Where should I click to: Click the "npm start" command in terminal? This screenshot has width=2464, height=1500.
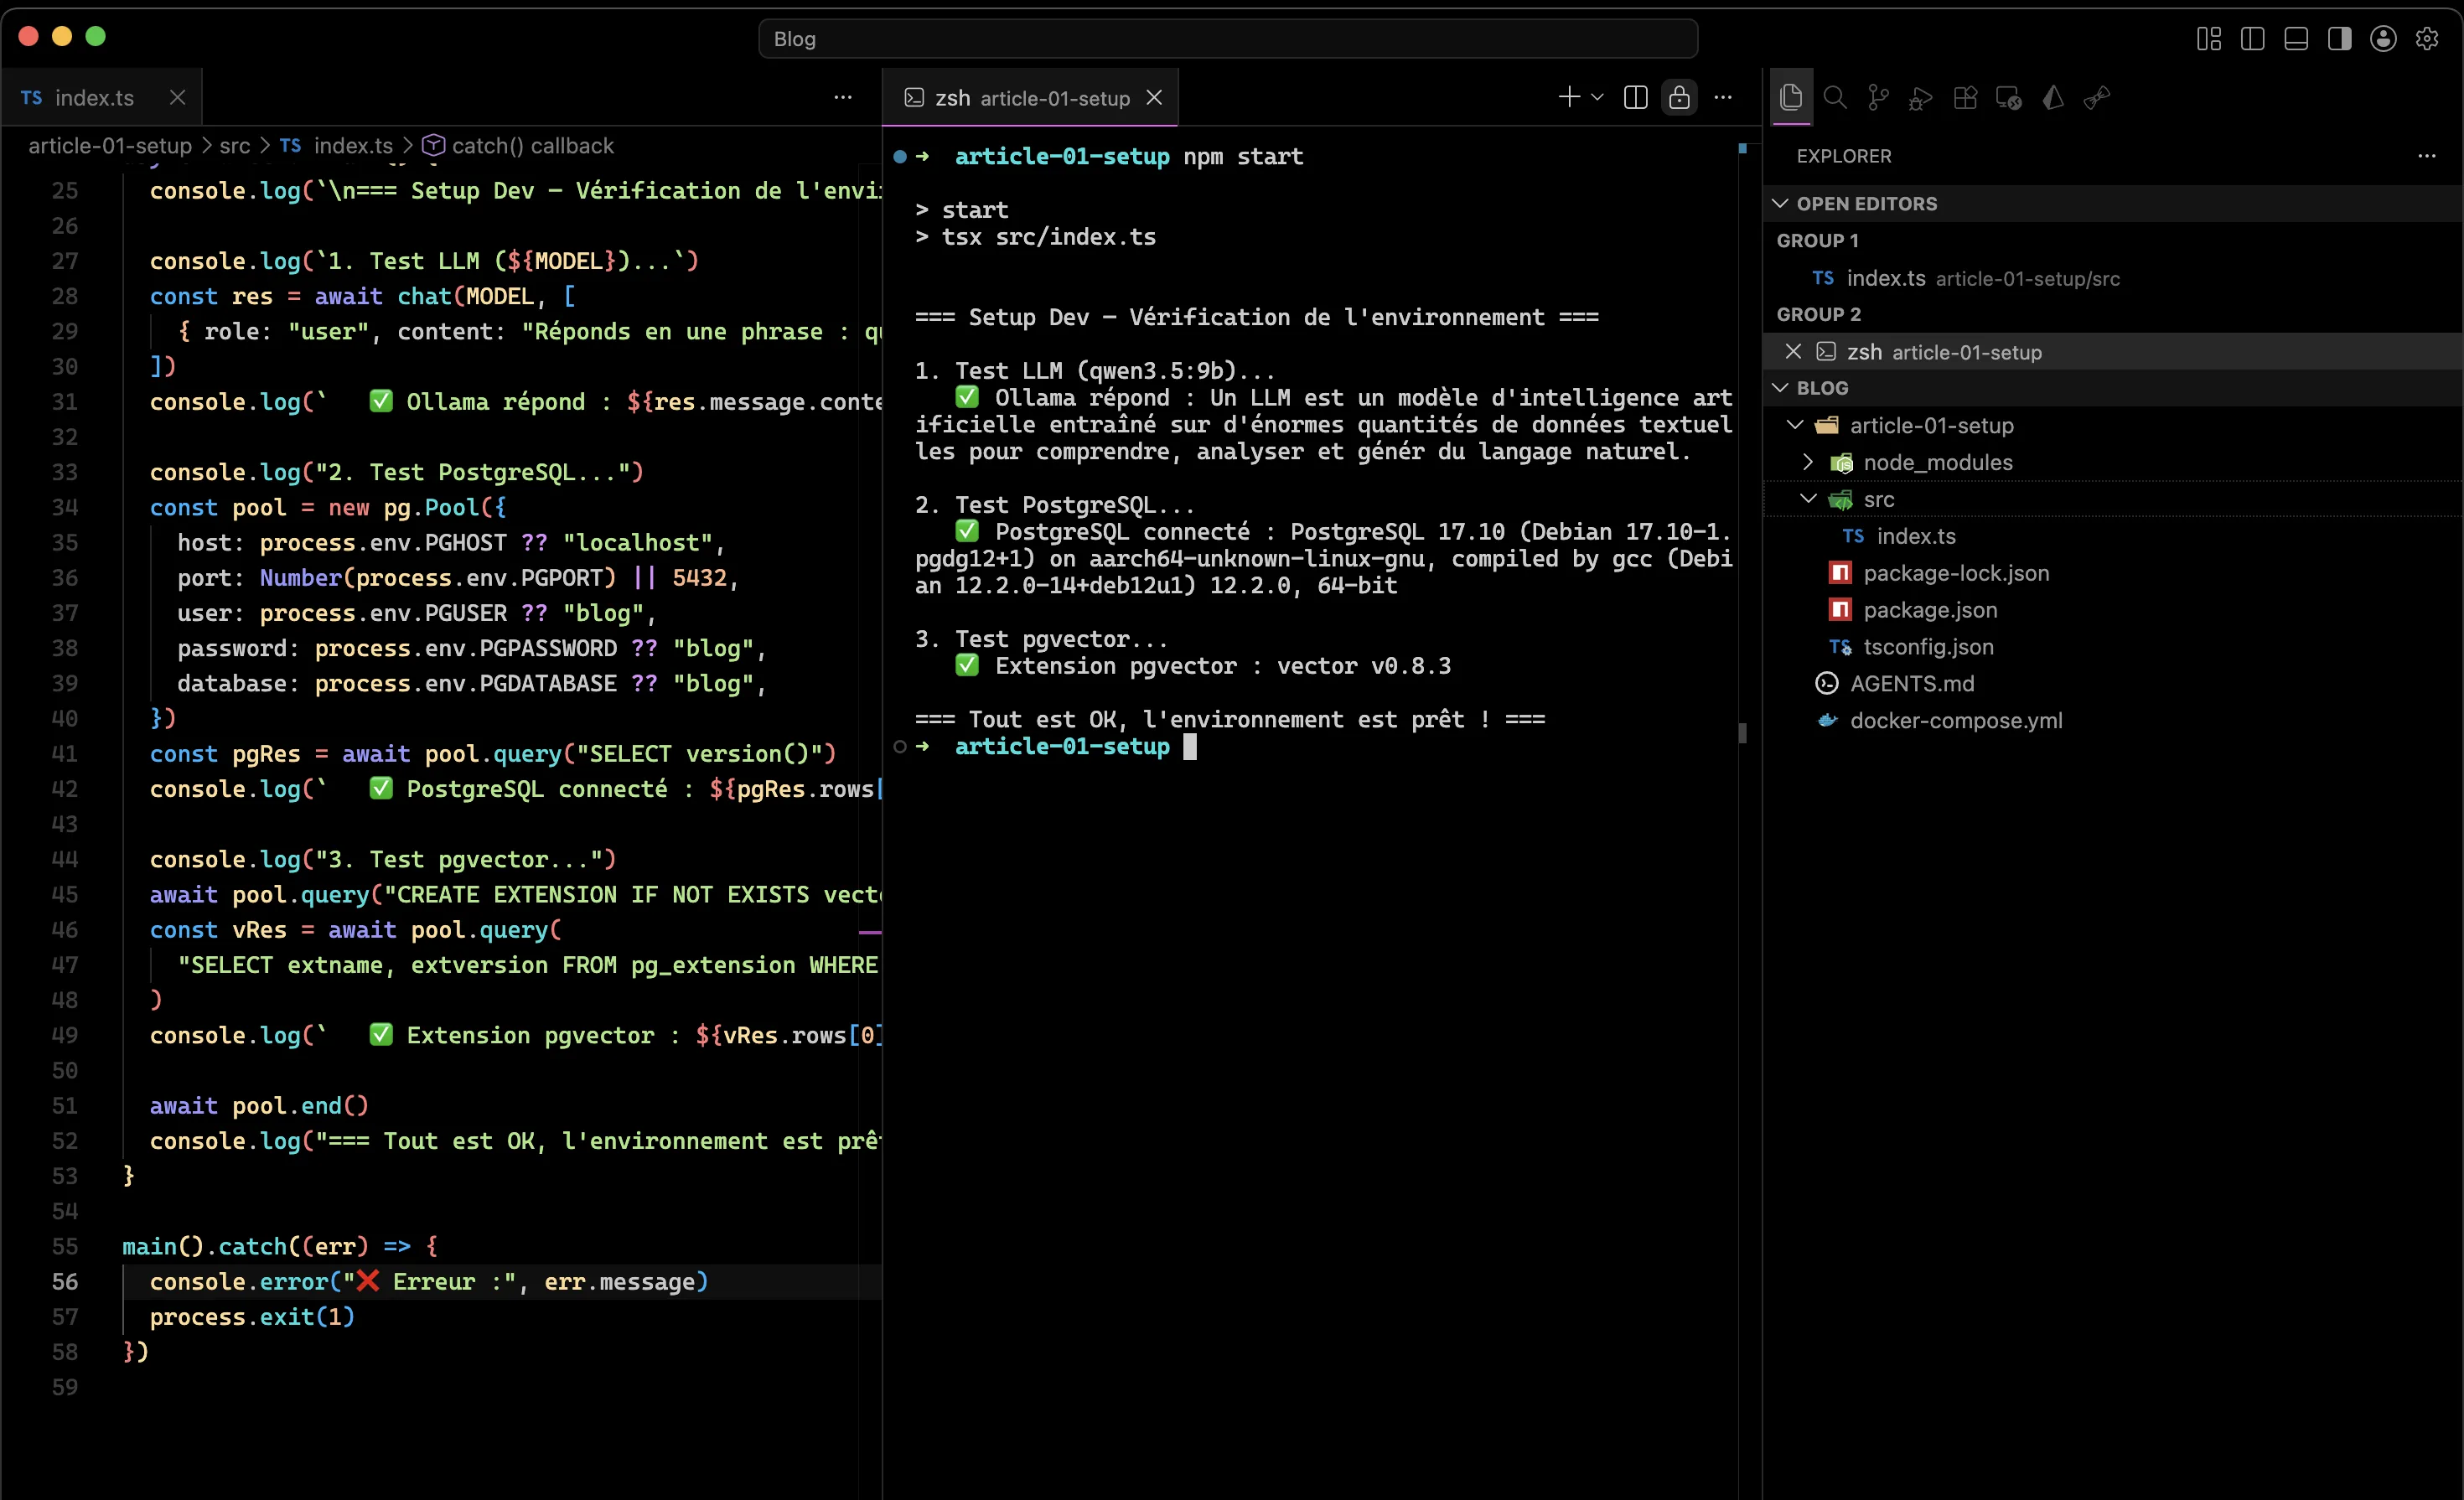point(1243,156)
